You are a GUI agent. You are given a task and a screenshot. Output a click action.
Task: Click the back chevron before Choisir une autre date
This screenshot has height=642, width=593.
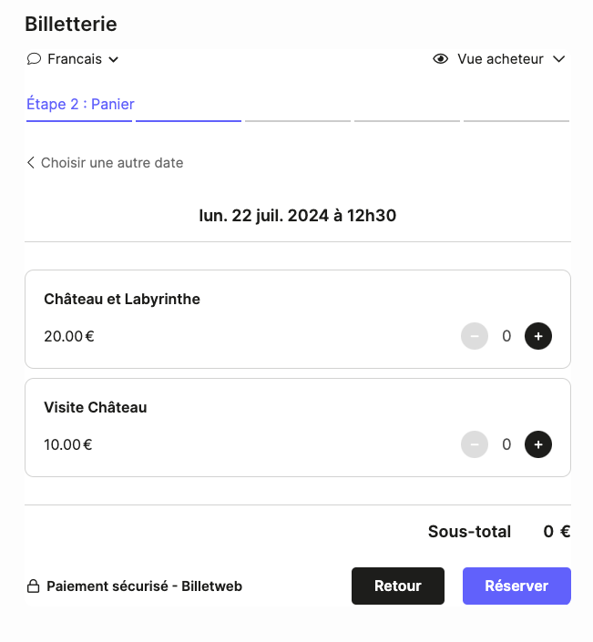[31, 163]
